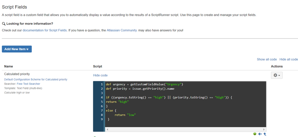Click the 'else {' code line
This screenshot has height=137, width=298.
(x=110, y=111)
